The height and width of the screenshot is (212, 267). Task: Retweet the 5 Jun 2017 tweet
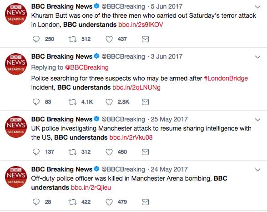(72, 39)
